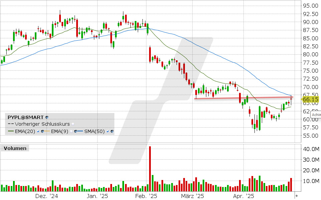Click the 72.50 price axis label
The width and height of the screenshot is (321, 200).
311,79
